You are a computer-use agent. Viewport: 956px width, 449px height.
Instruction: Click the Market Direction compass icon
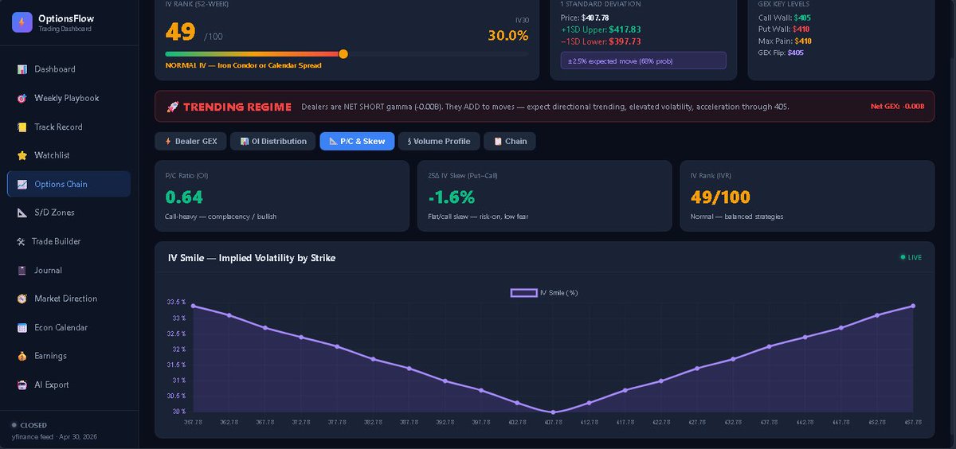tap(22, 299)
